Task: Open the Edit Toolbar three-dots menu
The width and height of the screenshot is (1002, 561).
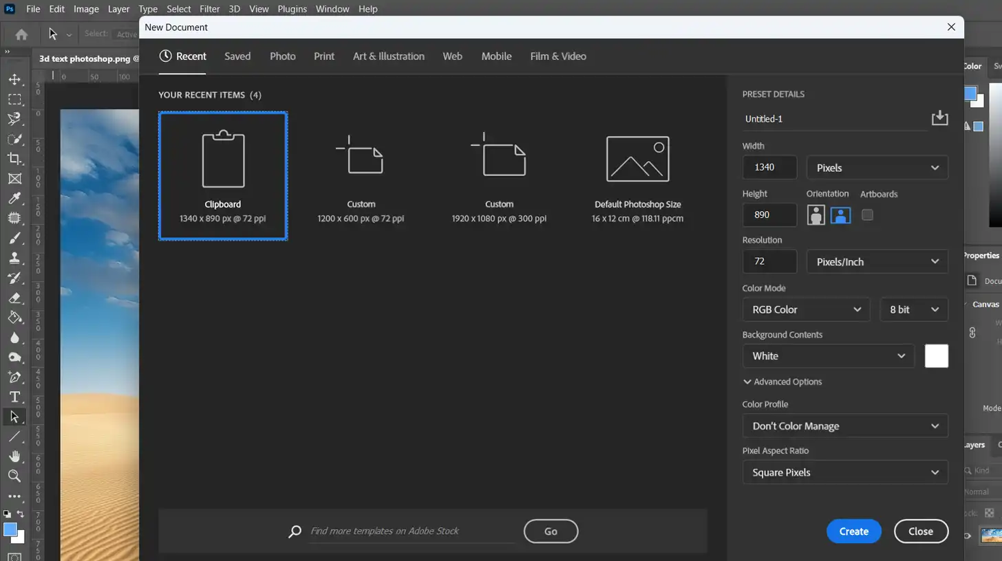Action: (14, 496)
